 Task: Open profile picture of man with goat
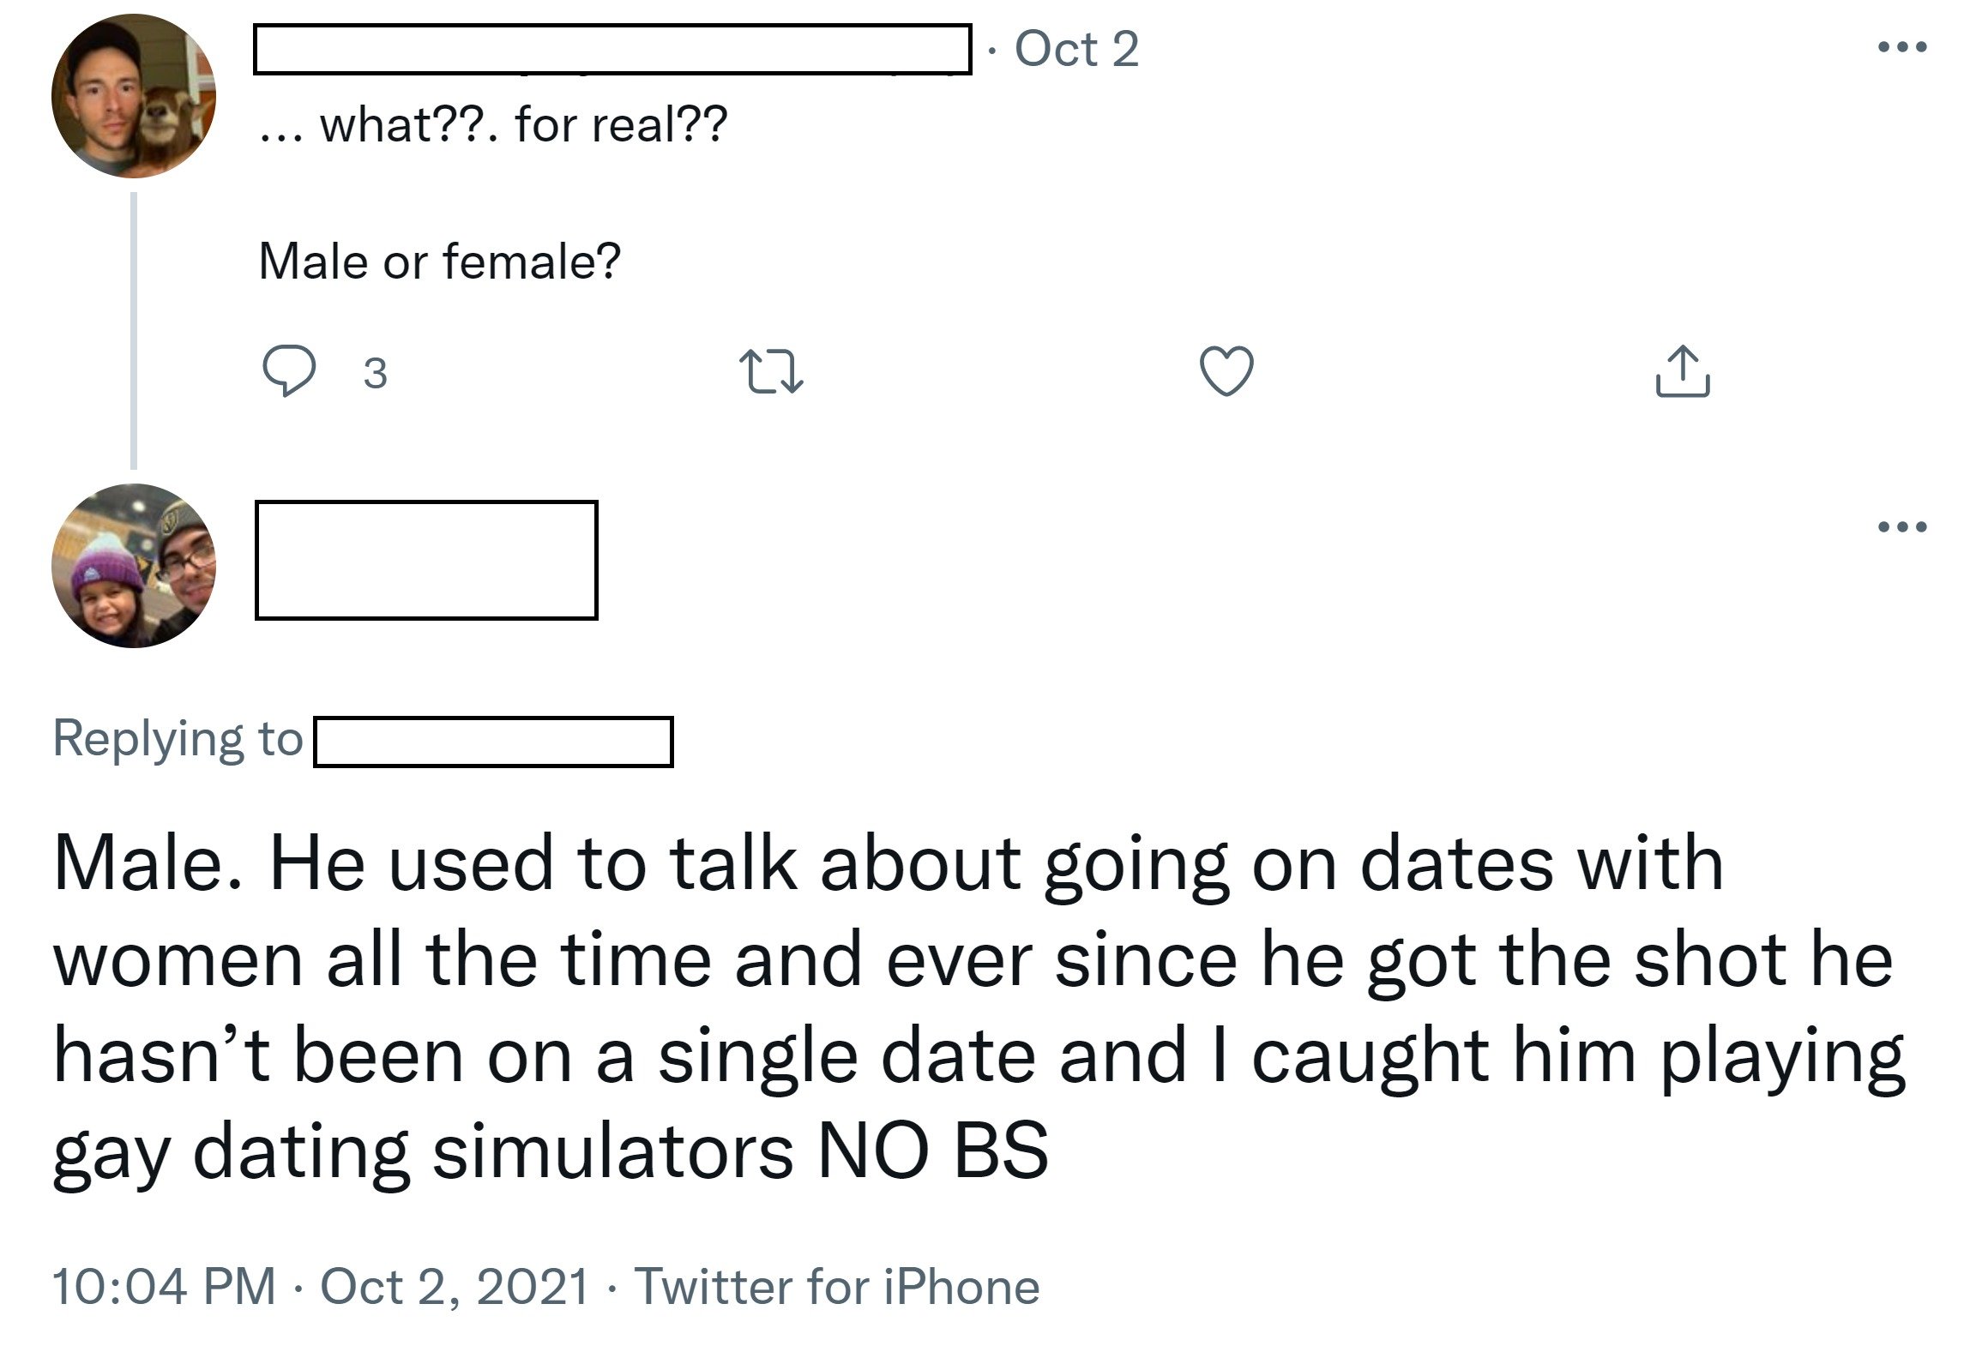tap(134, 96)
